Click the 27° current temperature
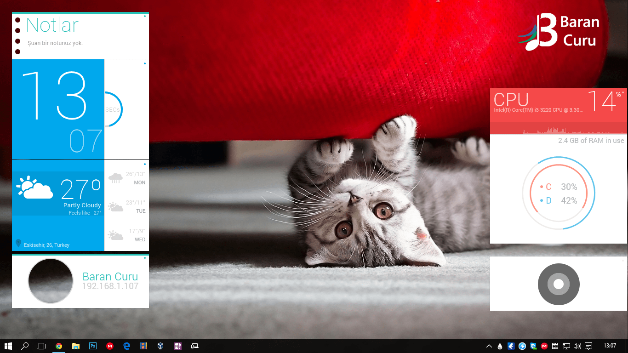Viewport: 628px width, 353px height. (x=81, y=189)
